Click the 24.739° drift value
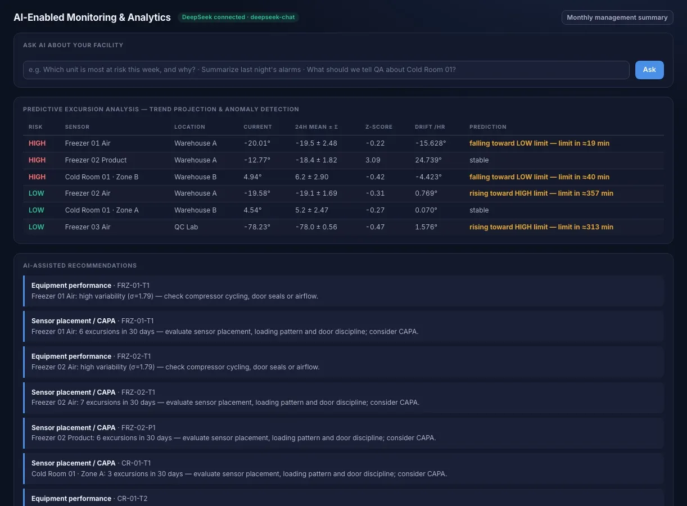This screenshot has height=506, width=687. pos(428,160)
